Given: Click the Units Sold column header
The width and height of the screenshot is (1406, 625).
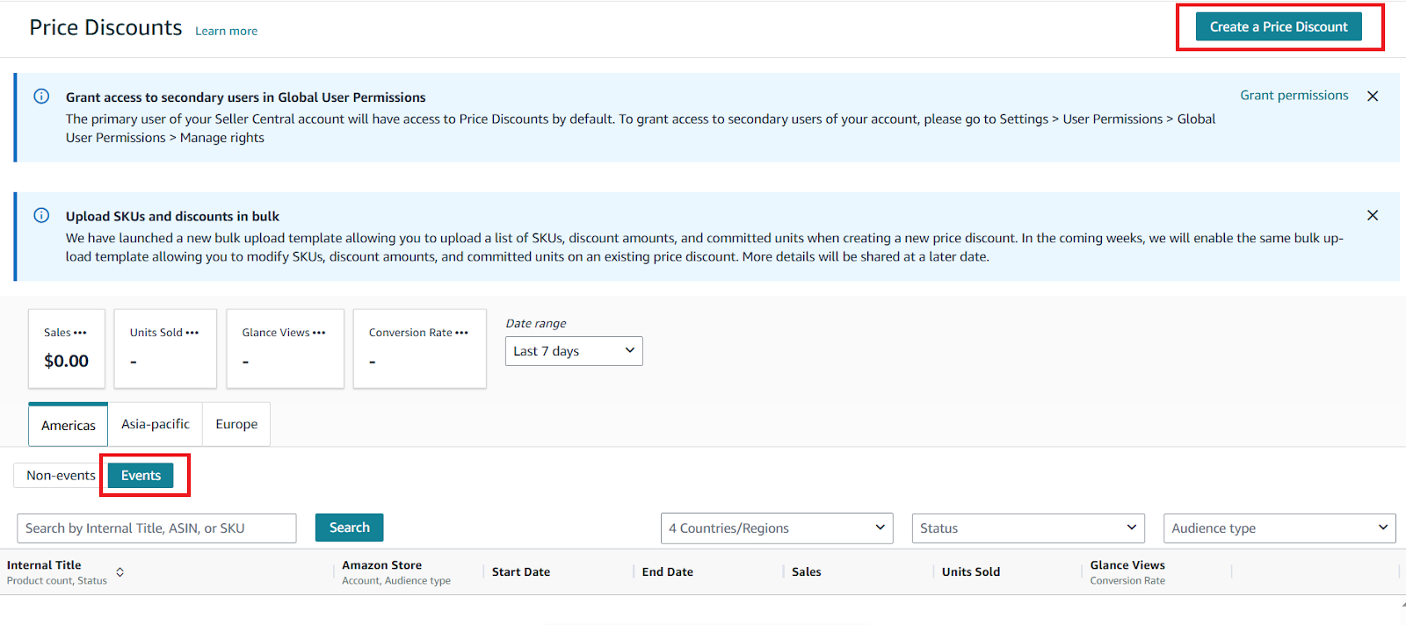Looking at the screenshot, I should click(x=970, y=571).
